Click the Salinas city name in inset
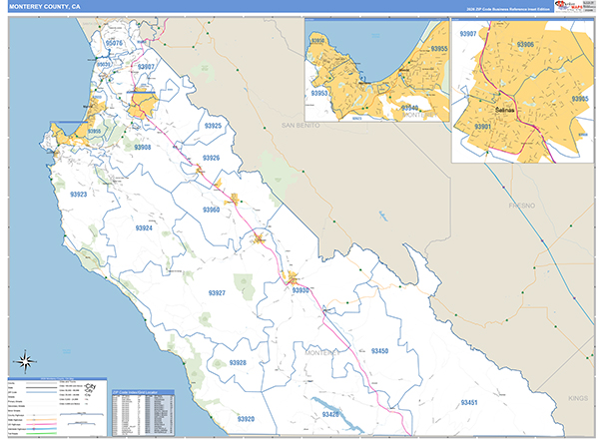The image size is (599, 439). tap(504, 110)
